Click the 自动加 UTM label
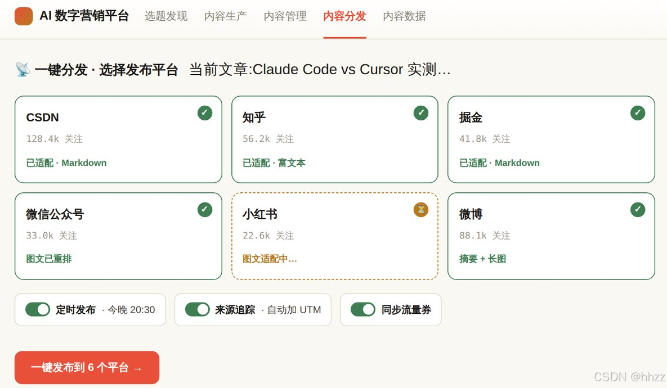Image resolution: width=667 pixels, height=388 pixels. click(294, 310)
